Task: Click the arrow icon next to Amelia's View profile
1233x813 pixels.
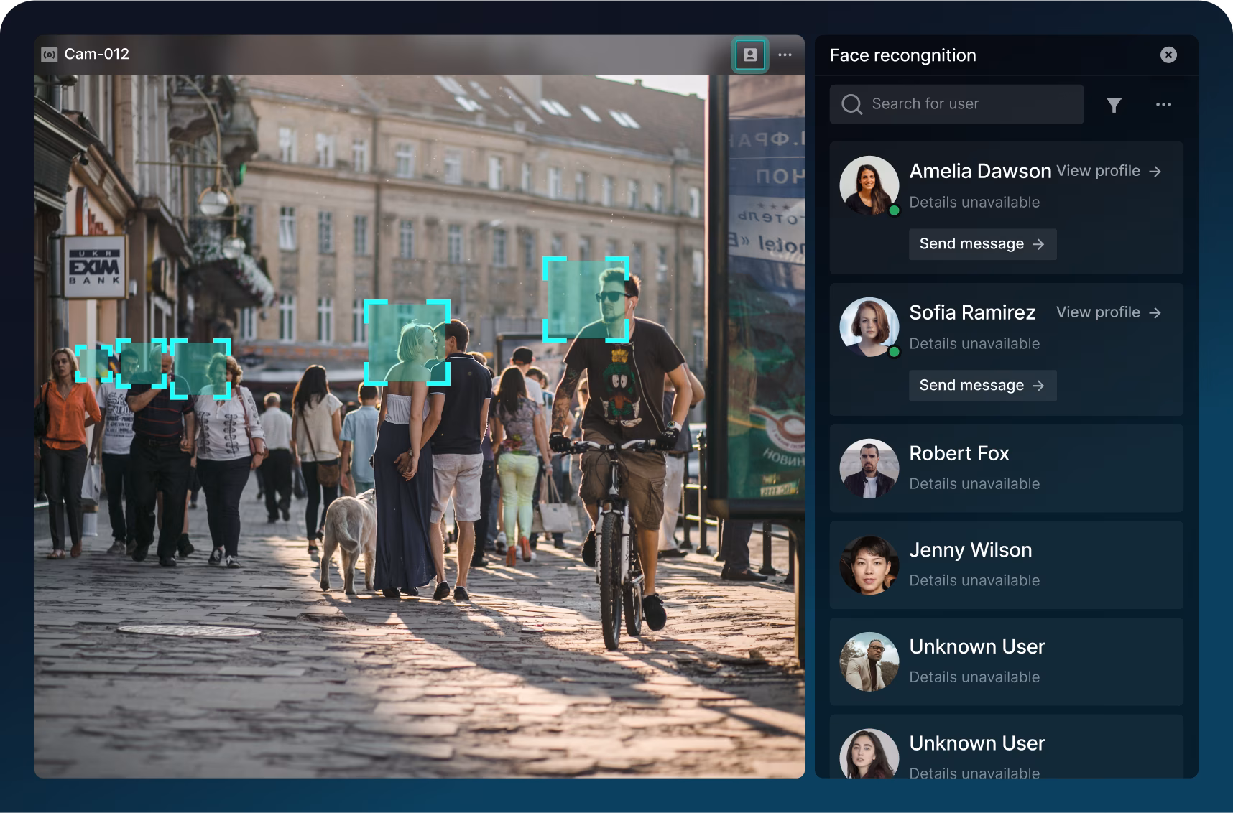Action: point(1155,172)
